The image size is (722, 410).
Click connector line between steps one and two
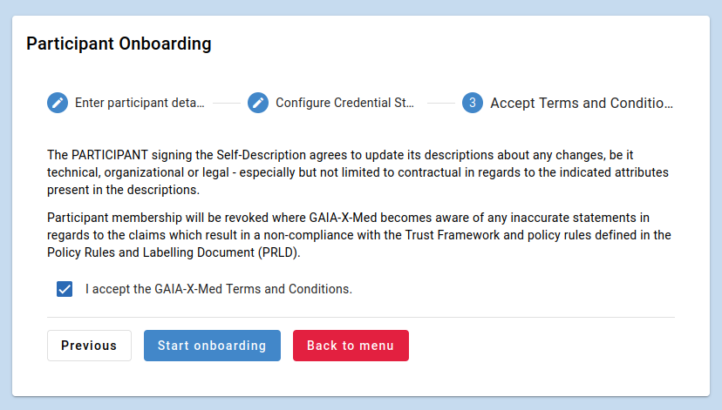point(227,103)
